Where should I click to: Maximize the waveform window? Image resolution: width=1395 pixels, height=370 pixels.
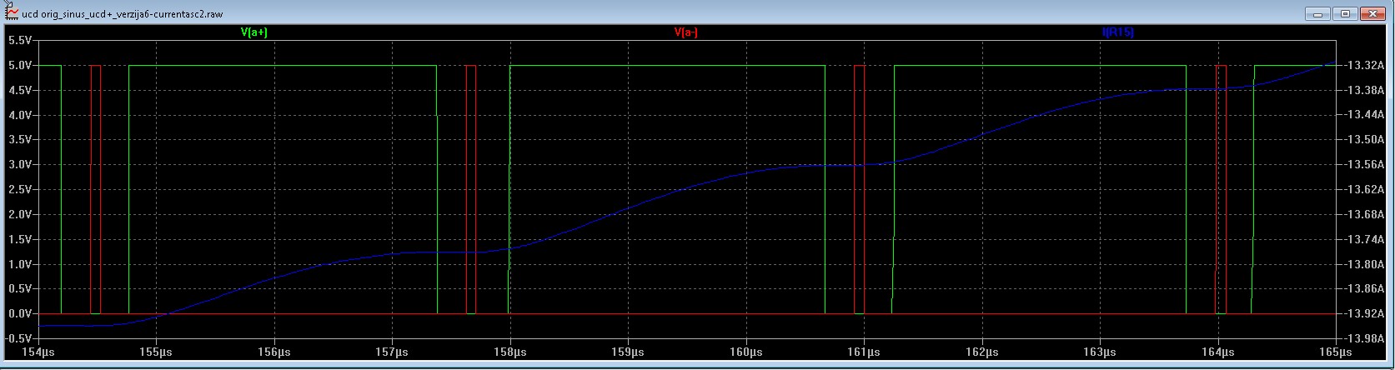pos(1345,13)
